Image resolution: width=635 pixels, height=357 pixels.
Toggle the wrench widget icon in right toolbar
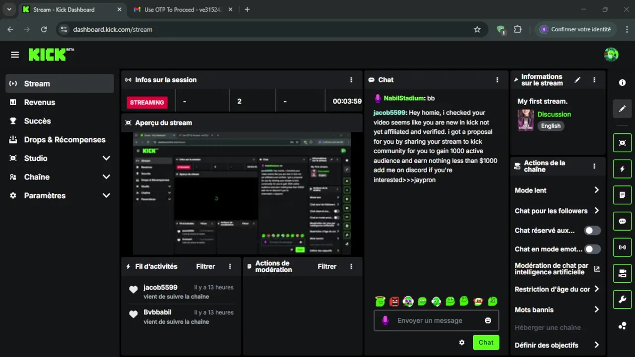click(623, 299)
